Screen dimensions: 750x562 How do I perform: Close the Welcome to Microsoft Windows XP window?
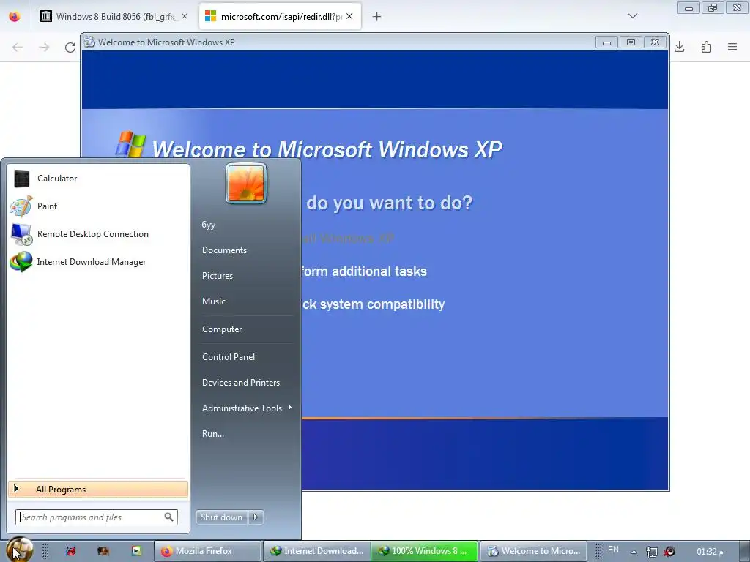(x=656, y=42)
